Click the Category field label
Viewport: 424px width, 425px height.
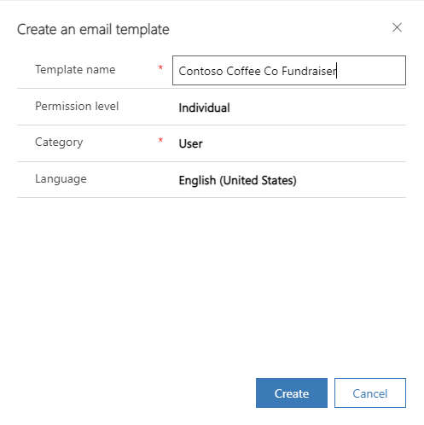pos(59,143)
